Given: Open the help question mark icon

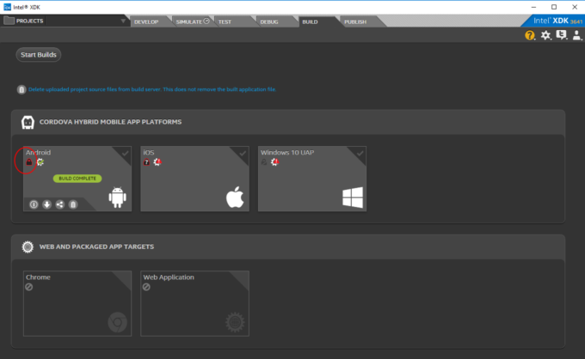Looking at the screenshot, I should coord(529,35).
